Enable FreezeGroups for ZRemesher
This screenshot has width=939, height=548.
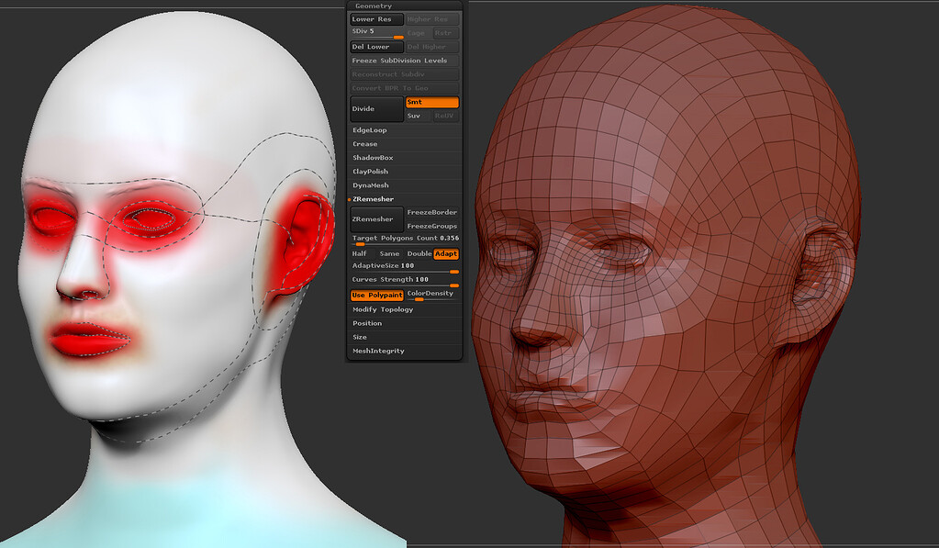click(430, 225)
